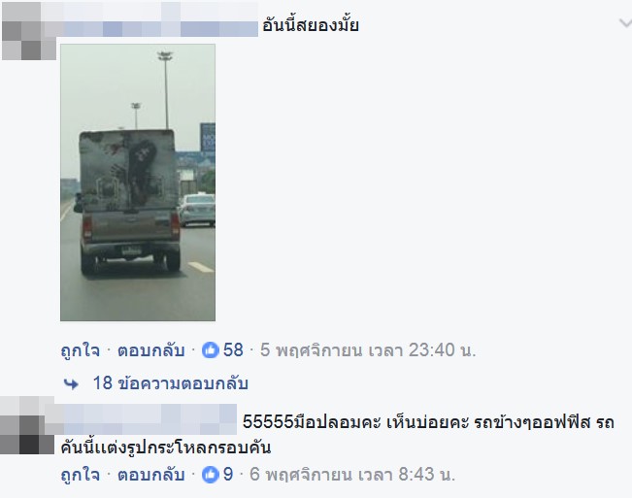Viewport: 632px width, 498px height.
Task: Click the blue thumbs-up icon beside 9
Action: click(211, 475)
